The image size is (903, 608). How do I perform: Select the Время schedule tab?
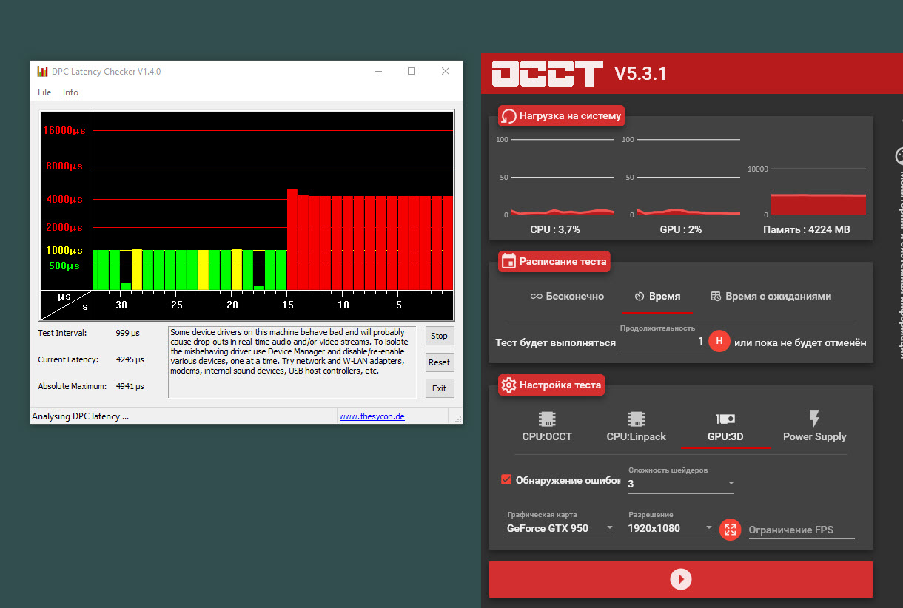pyautogui.click(x=657, y=297)
